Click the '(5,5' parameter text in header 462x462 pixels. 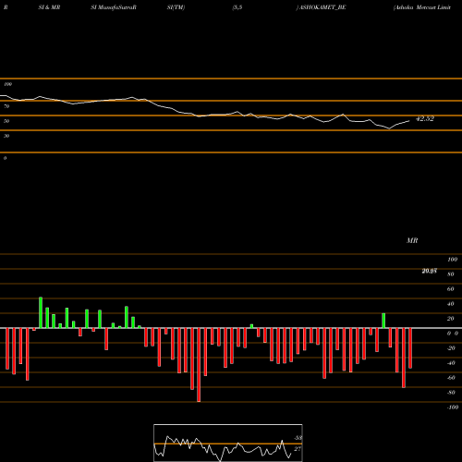tap(237, 7)
